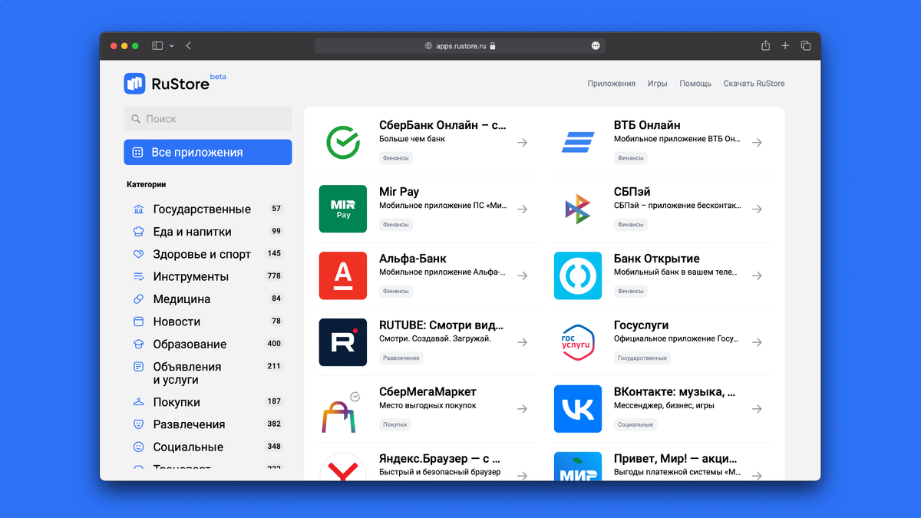Open the СБПэй app title link

(632, 192)
